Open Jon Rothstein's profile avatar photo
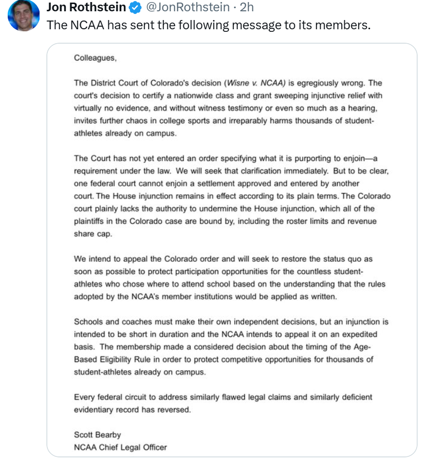 coord(24,14)
